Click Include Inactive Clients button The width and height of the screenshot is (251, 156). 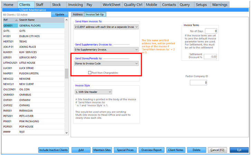[54, 150]
